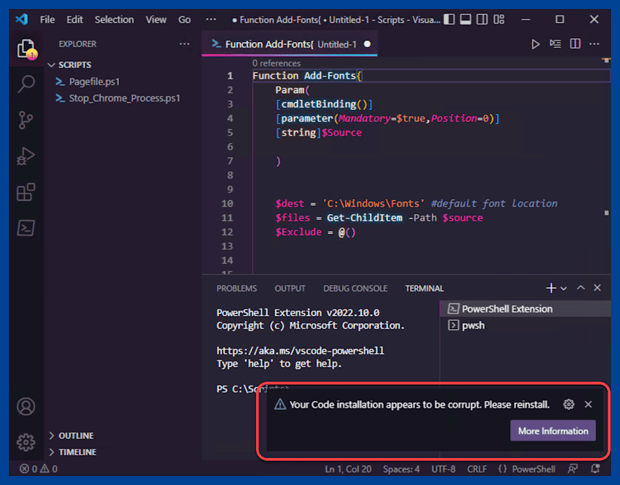Open the Accounts menu icon
Viewport: 620px width, 485px height.
pos(26,406)
